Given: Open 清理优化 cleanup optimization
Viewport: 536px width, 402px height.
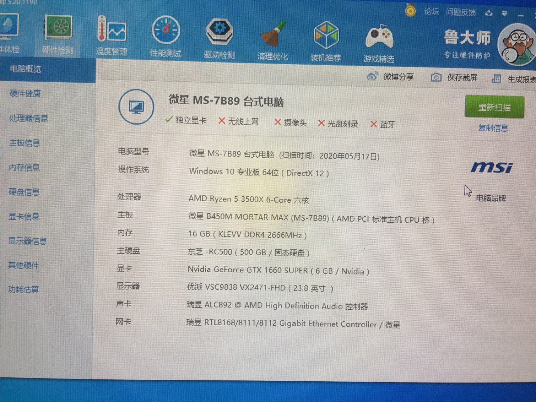Looking at the screenshot, I should click(x=272, y=41).
